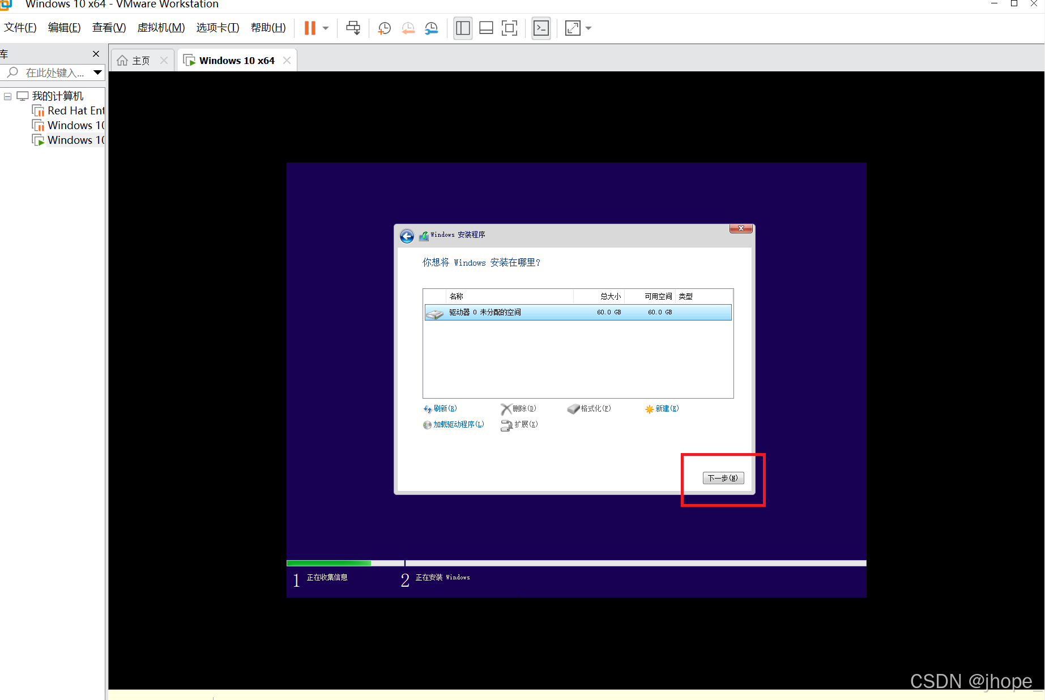
Task: Click the library search input field
Action: pyautogui.click(x=45, y=72)
